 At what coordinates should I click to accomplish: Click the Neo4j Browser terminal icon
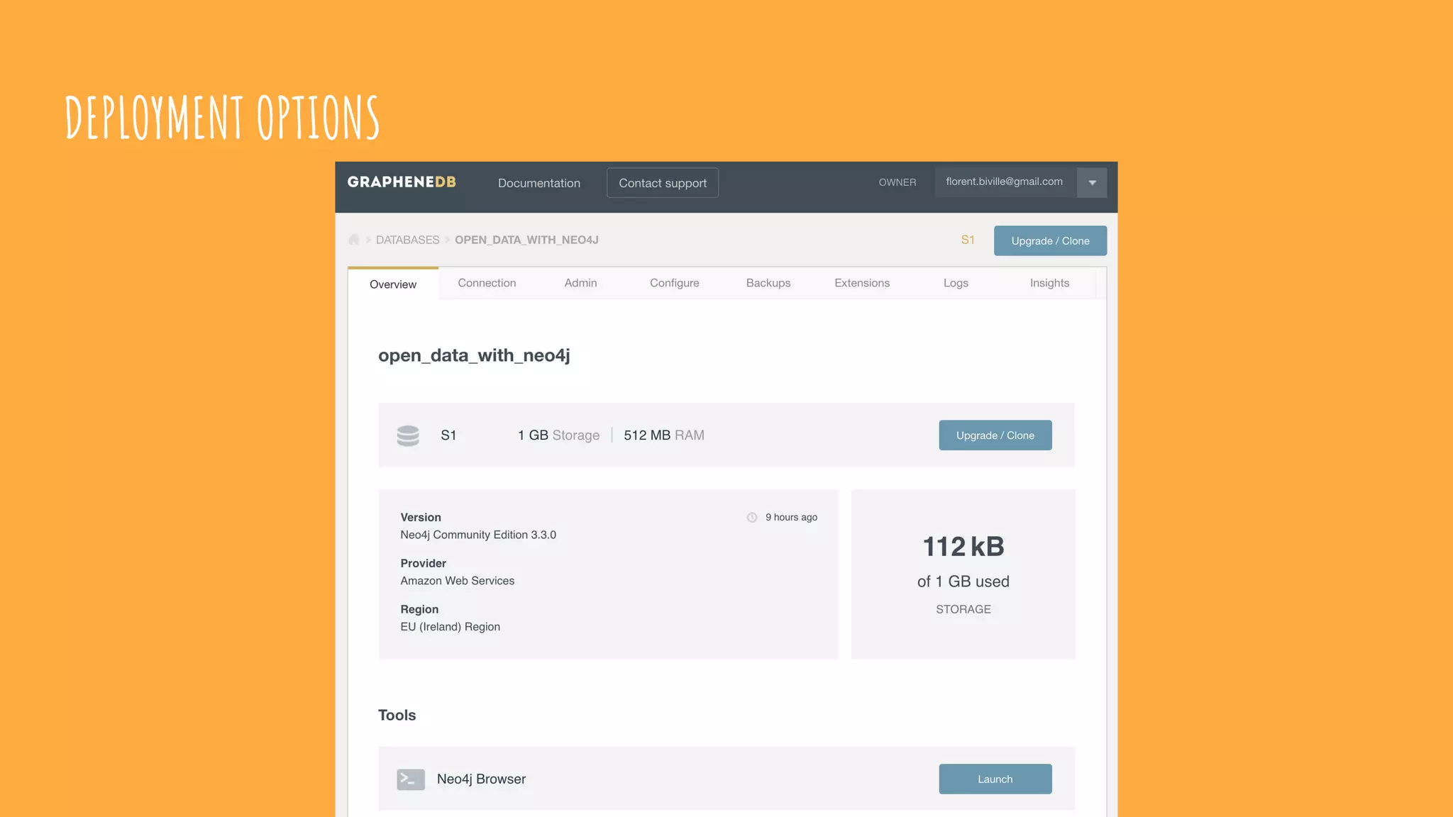(411, 779)
